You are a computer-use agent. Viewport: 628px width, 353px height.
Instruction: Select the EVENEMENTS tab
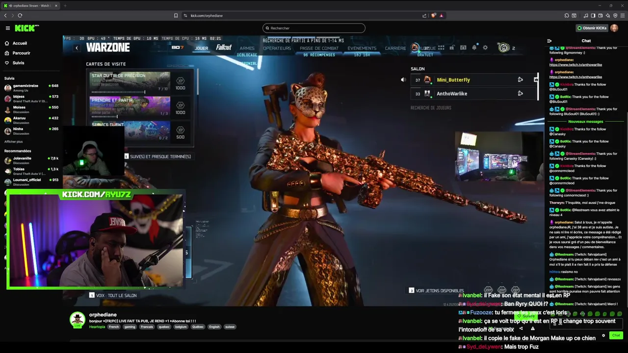(x=362, y=48)
